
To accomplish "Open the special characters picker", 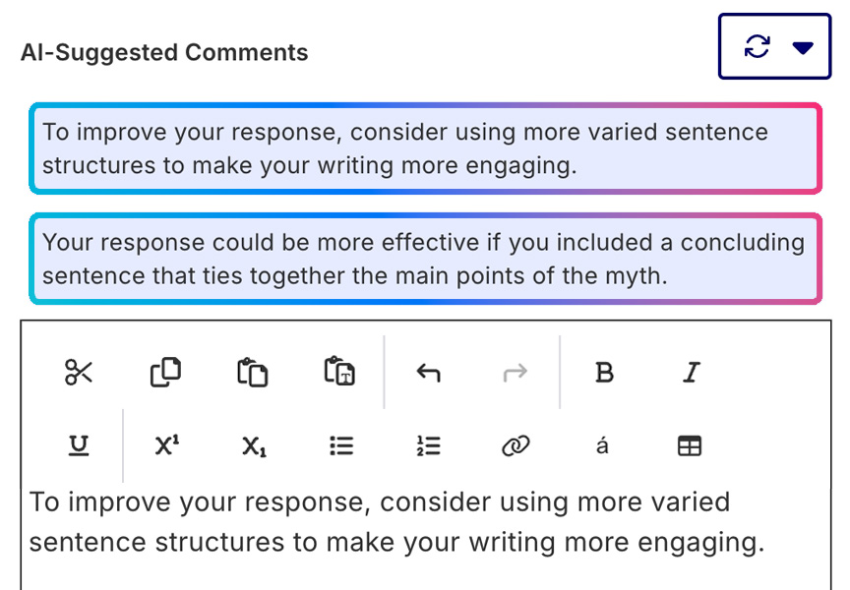I will coord(602,445).
